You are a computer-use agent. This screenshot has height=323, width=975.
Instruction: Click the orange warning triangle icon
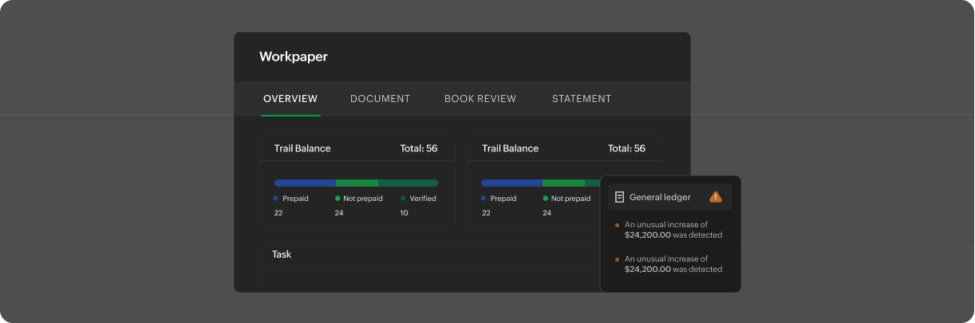[715, 197]
